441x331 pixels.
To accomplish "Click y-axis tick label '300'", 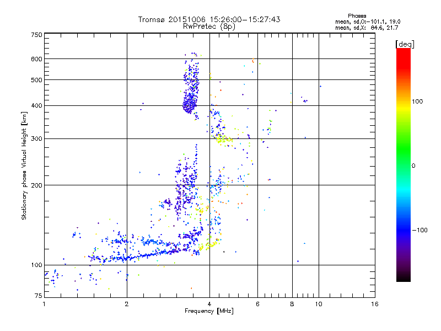I will [x=36, y=138].
